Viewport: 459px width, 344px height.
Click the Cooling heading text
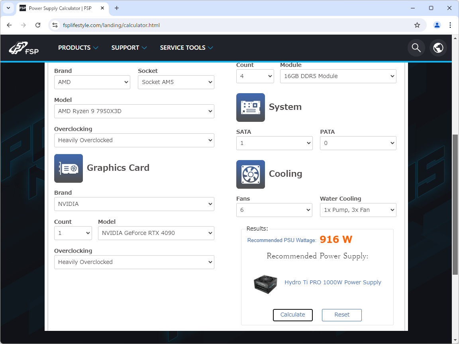point(285,174)
